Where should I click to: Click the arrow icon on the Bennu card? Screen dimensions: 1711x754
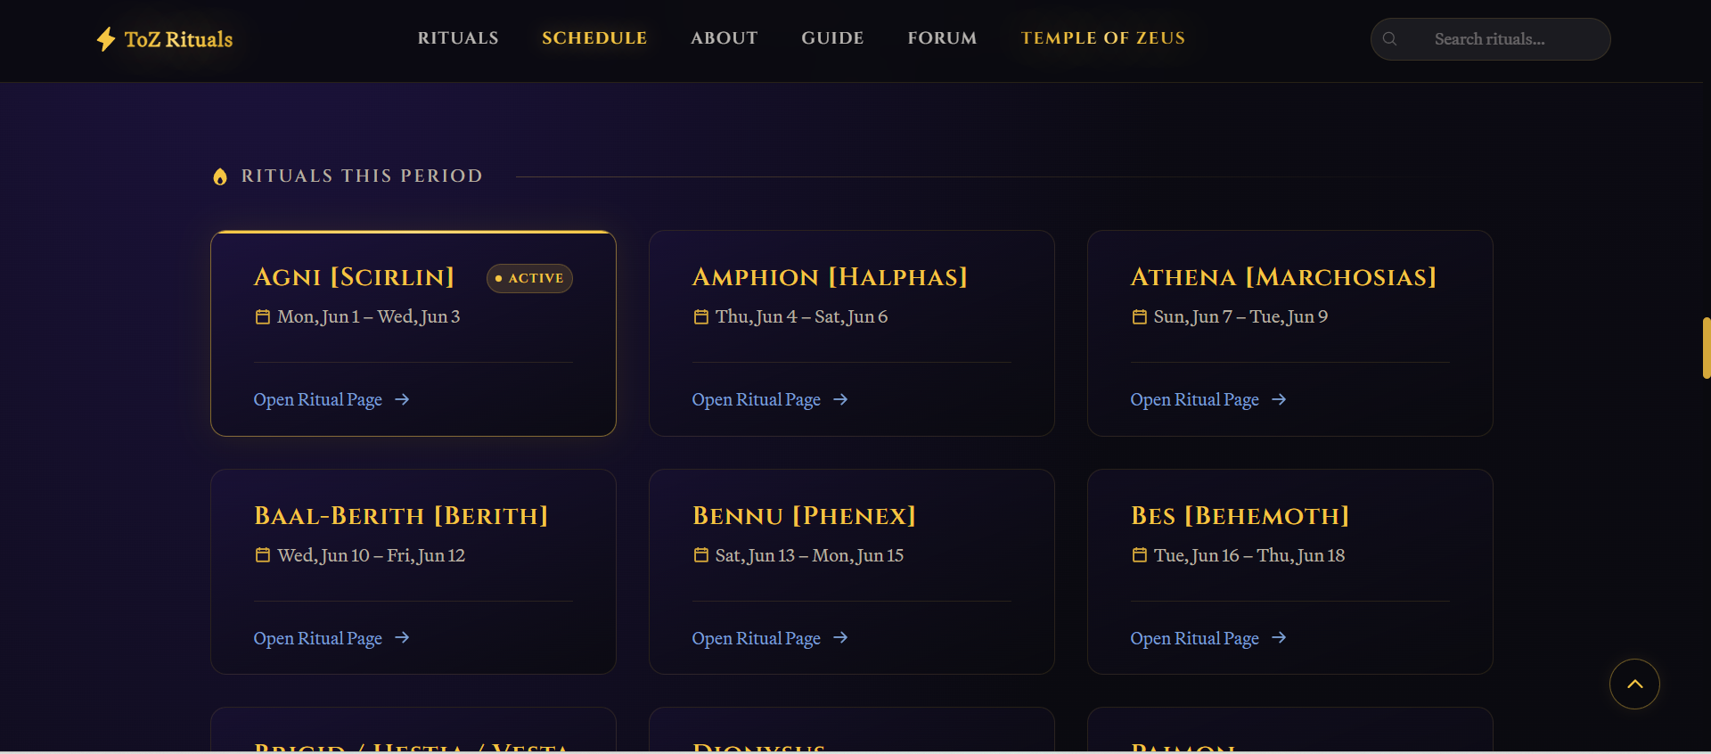point(840,638)
